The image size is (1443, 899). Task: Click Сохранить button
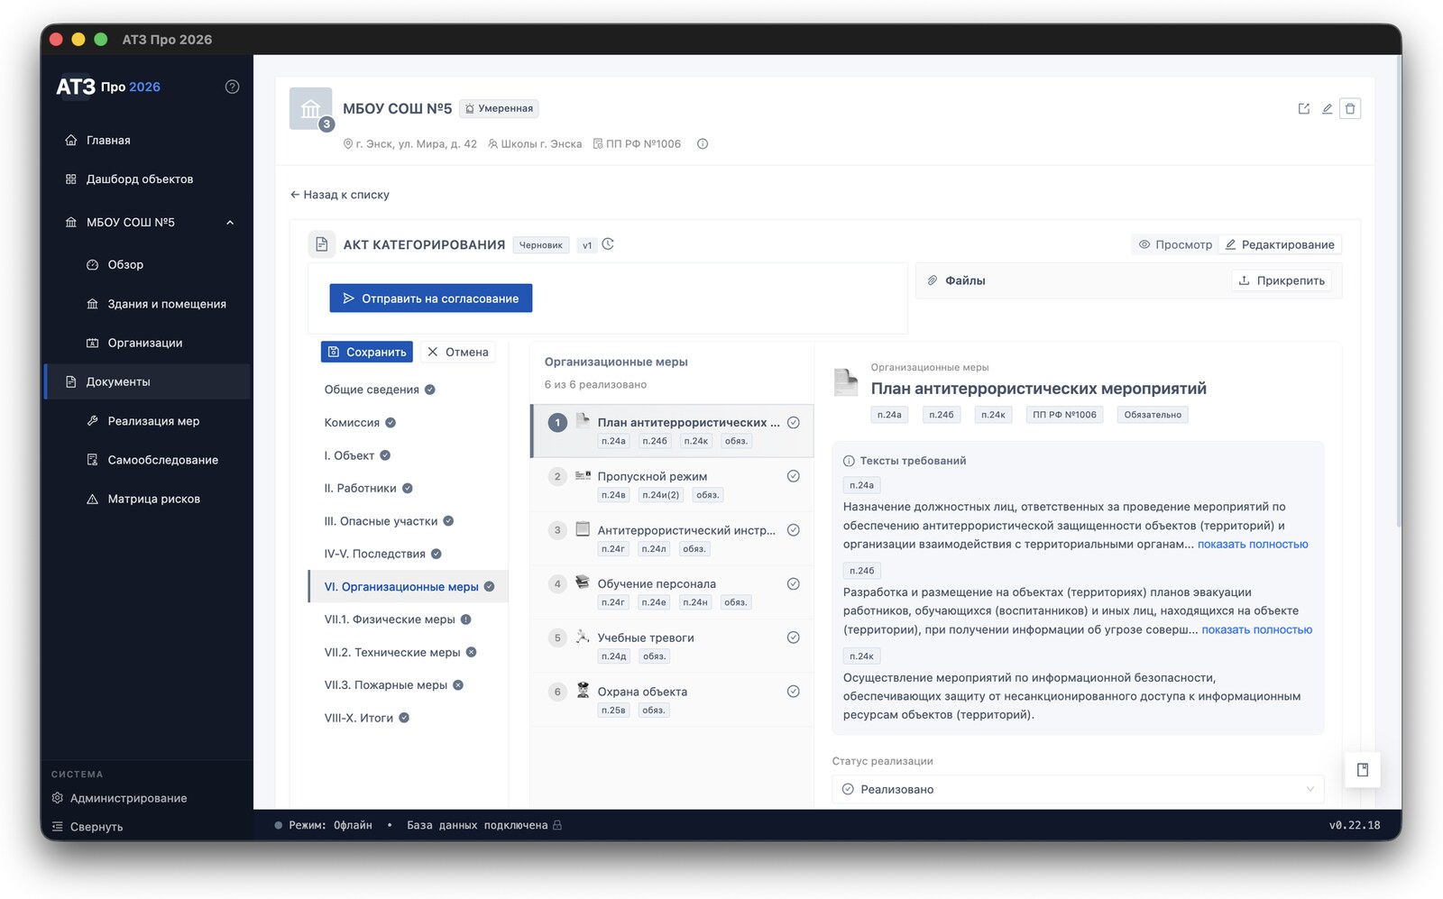tap(367, 352)
